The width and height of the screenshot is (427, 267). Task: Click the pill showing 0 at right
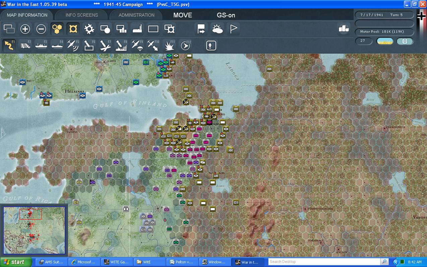tap(405, 41)
